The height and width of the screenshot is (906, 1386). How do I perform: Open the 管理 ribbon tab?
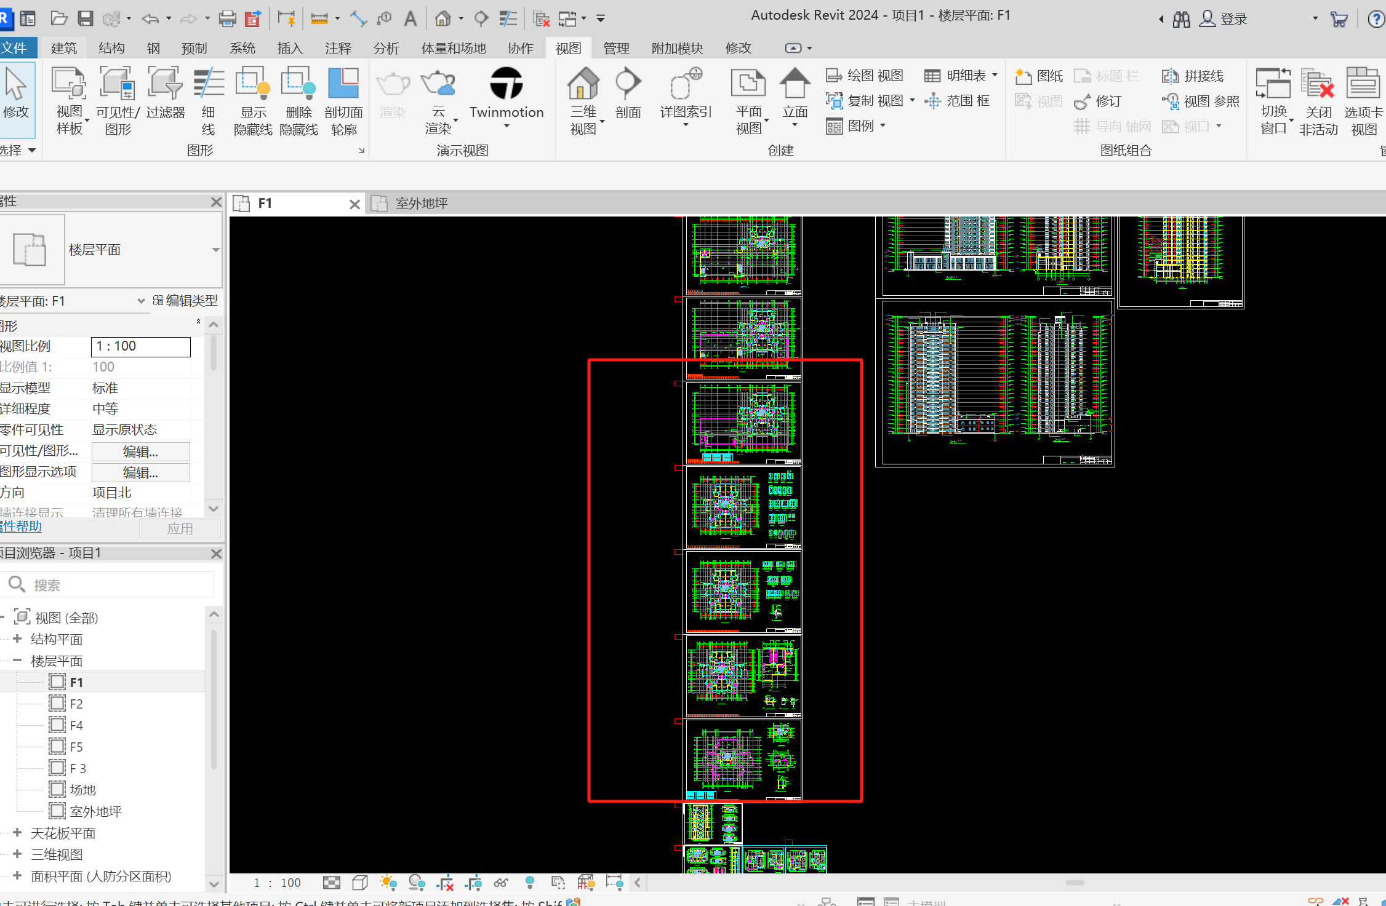coord(616,48)
